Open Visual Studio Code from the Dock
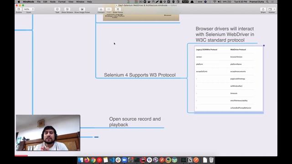Viewport: 292px width, 164px height. click(112, 160)
